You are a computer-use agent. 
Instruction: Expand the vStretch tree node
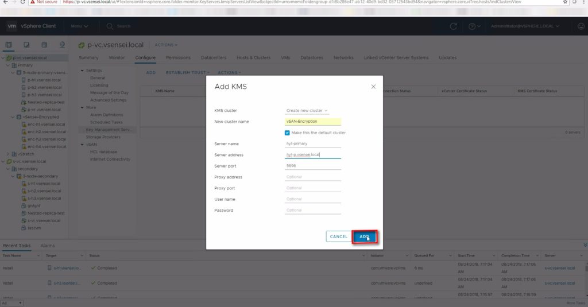[7, 154]
